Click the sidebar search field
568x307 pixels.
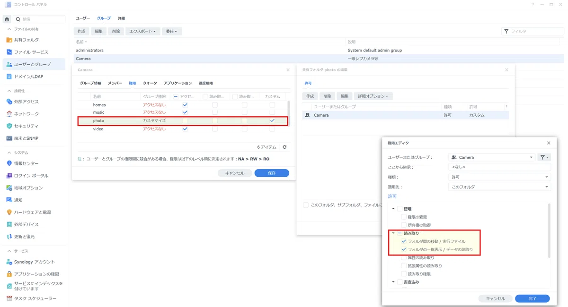39,19
